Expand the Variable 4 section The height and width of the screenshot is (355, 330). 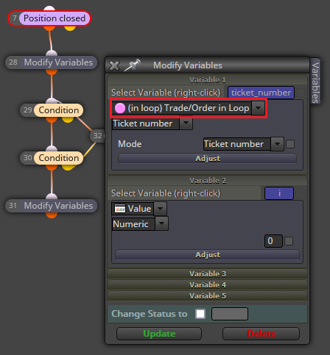click(x=208, y=284)
